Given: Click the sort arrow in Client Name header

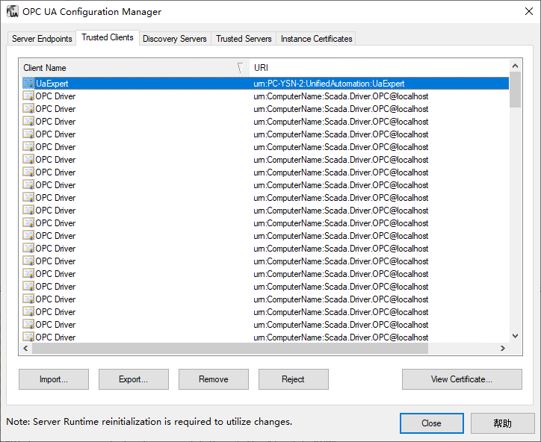Looking at the screenshot, I should (x=240, y=68).
